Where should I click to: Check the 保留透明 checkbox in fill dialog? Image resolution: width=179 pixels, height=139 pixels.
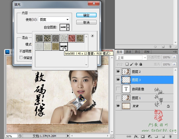pos(21,57)
